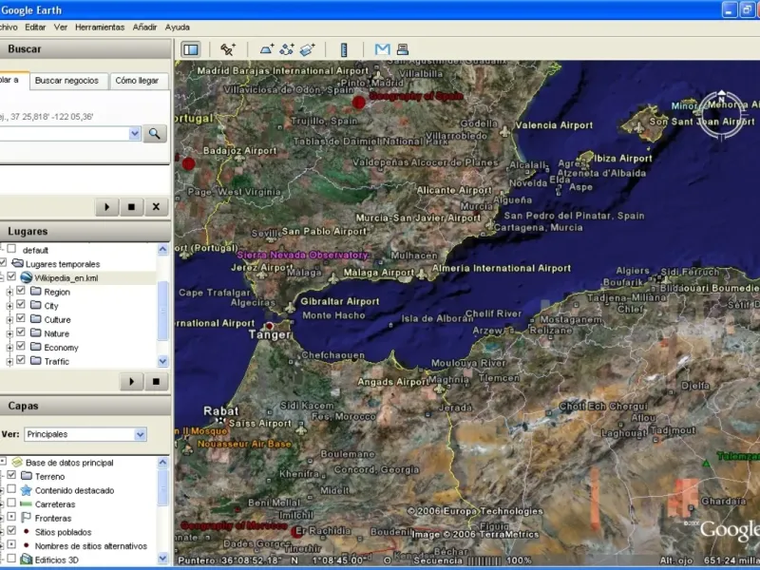Click the magnifying glass search button

click(155, 134)
